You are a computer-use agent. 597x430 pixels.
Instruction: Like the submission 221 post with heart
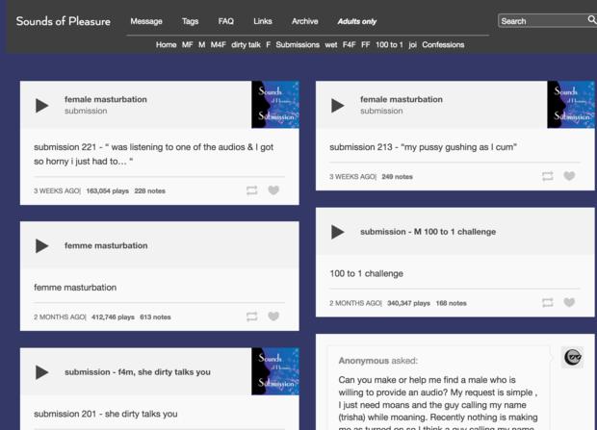[x=273, y=190]
